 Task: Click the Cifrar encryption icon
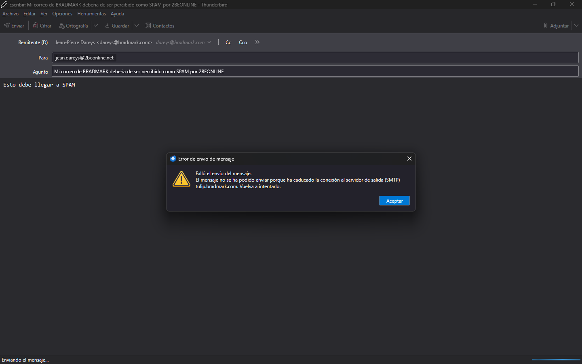36,25
